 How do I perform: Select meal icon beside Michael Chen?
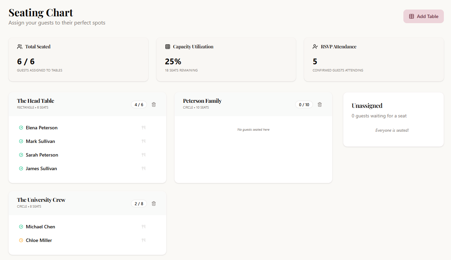pyautogui.click(x=144, y=227)
